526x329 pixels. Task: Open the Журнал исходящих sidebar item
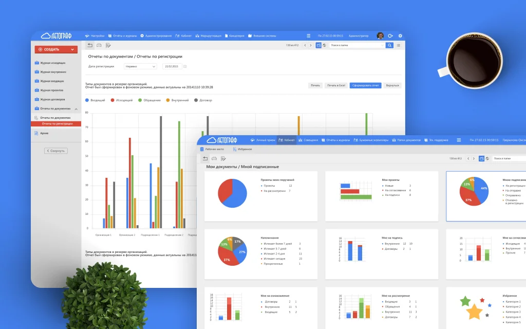point(50,63)
